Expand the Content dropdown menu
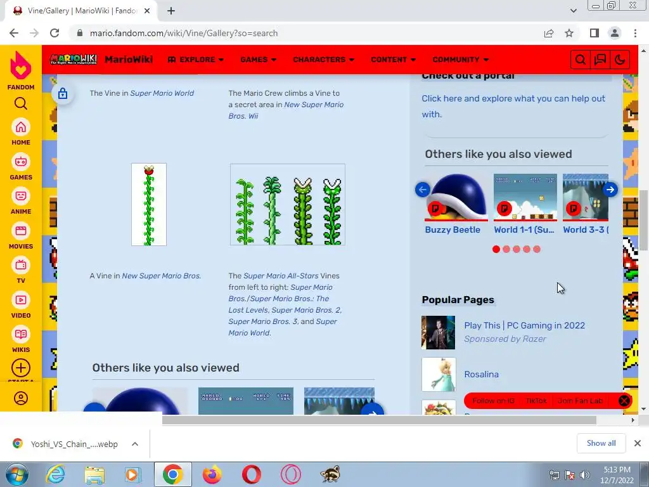 pyautogui.click(x=393, y=60)
